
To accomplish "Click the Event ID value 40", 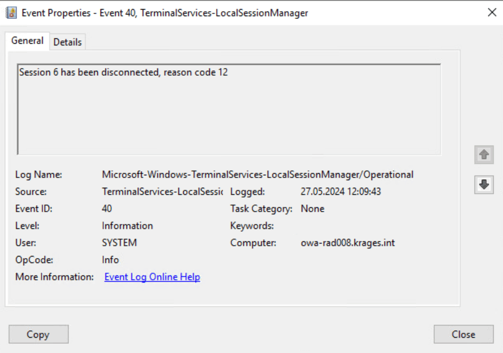I will [107, 209].
